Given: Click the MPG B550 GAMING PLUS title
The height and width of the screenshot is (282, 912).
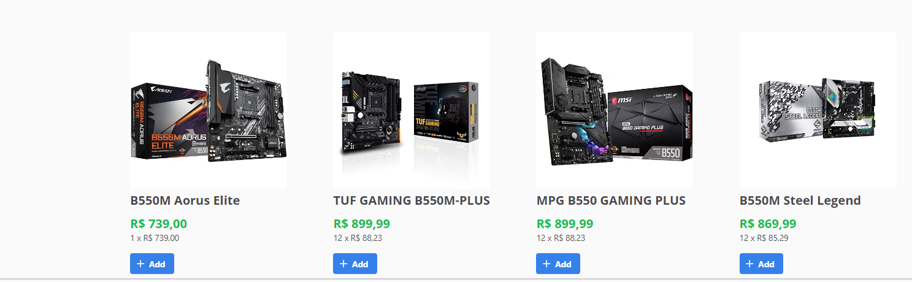Looking at the screenshot, I should (x=611, y=200).
